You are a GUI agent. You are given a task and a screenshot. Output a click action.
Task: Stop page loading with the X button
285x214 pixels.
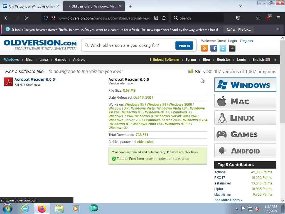pos(26,18)
